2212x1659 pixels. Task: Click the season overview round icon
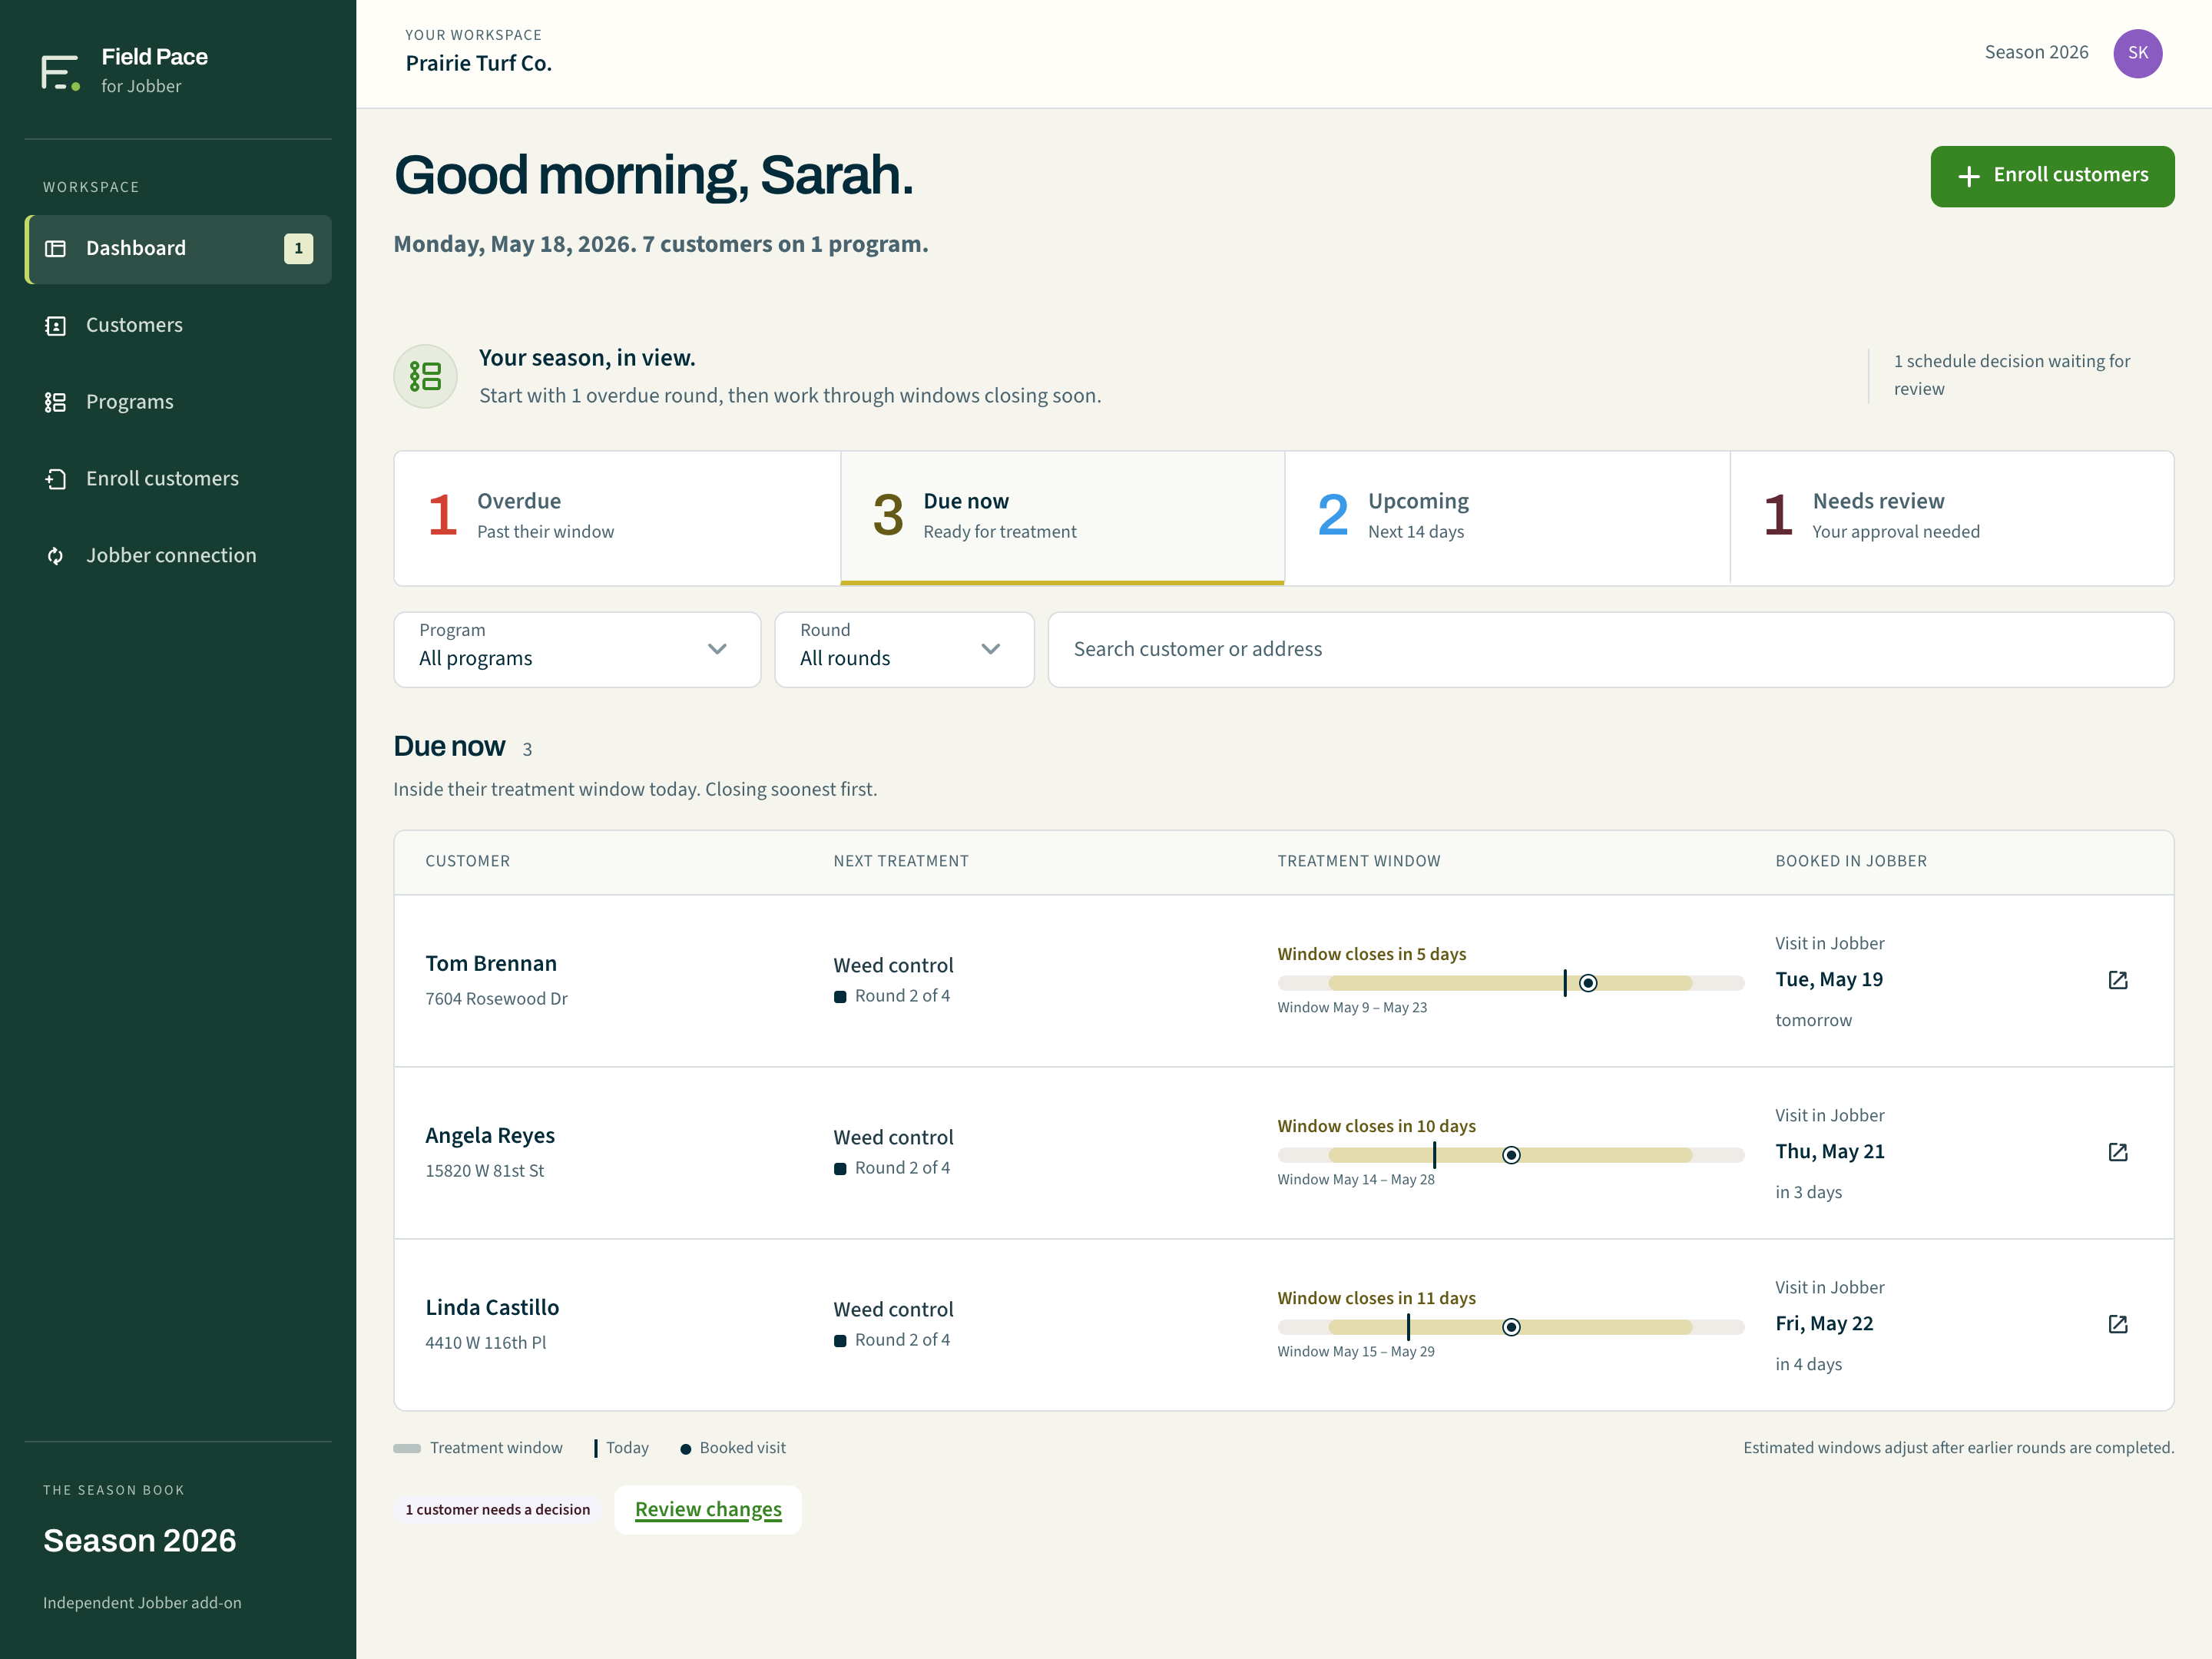[x=425, y=376]
